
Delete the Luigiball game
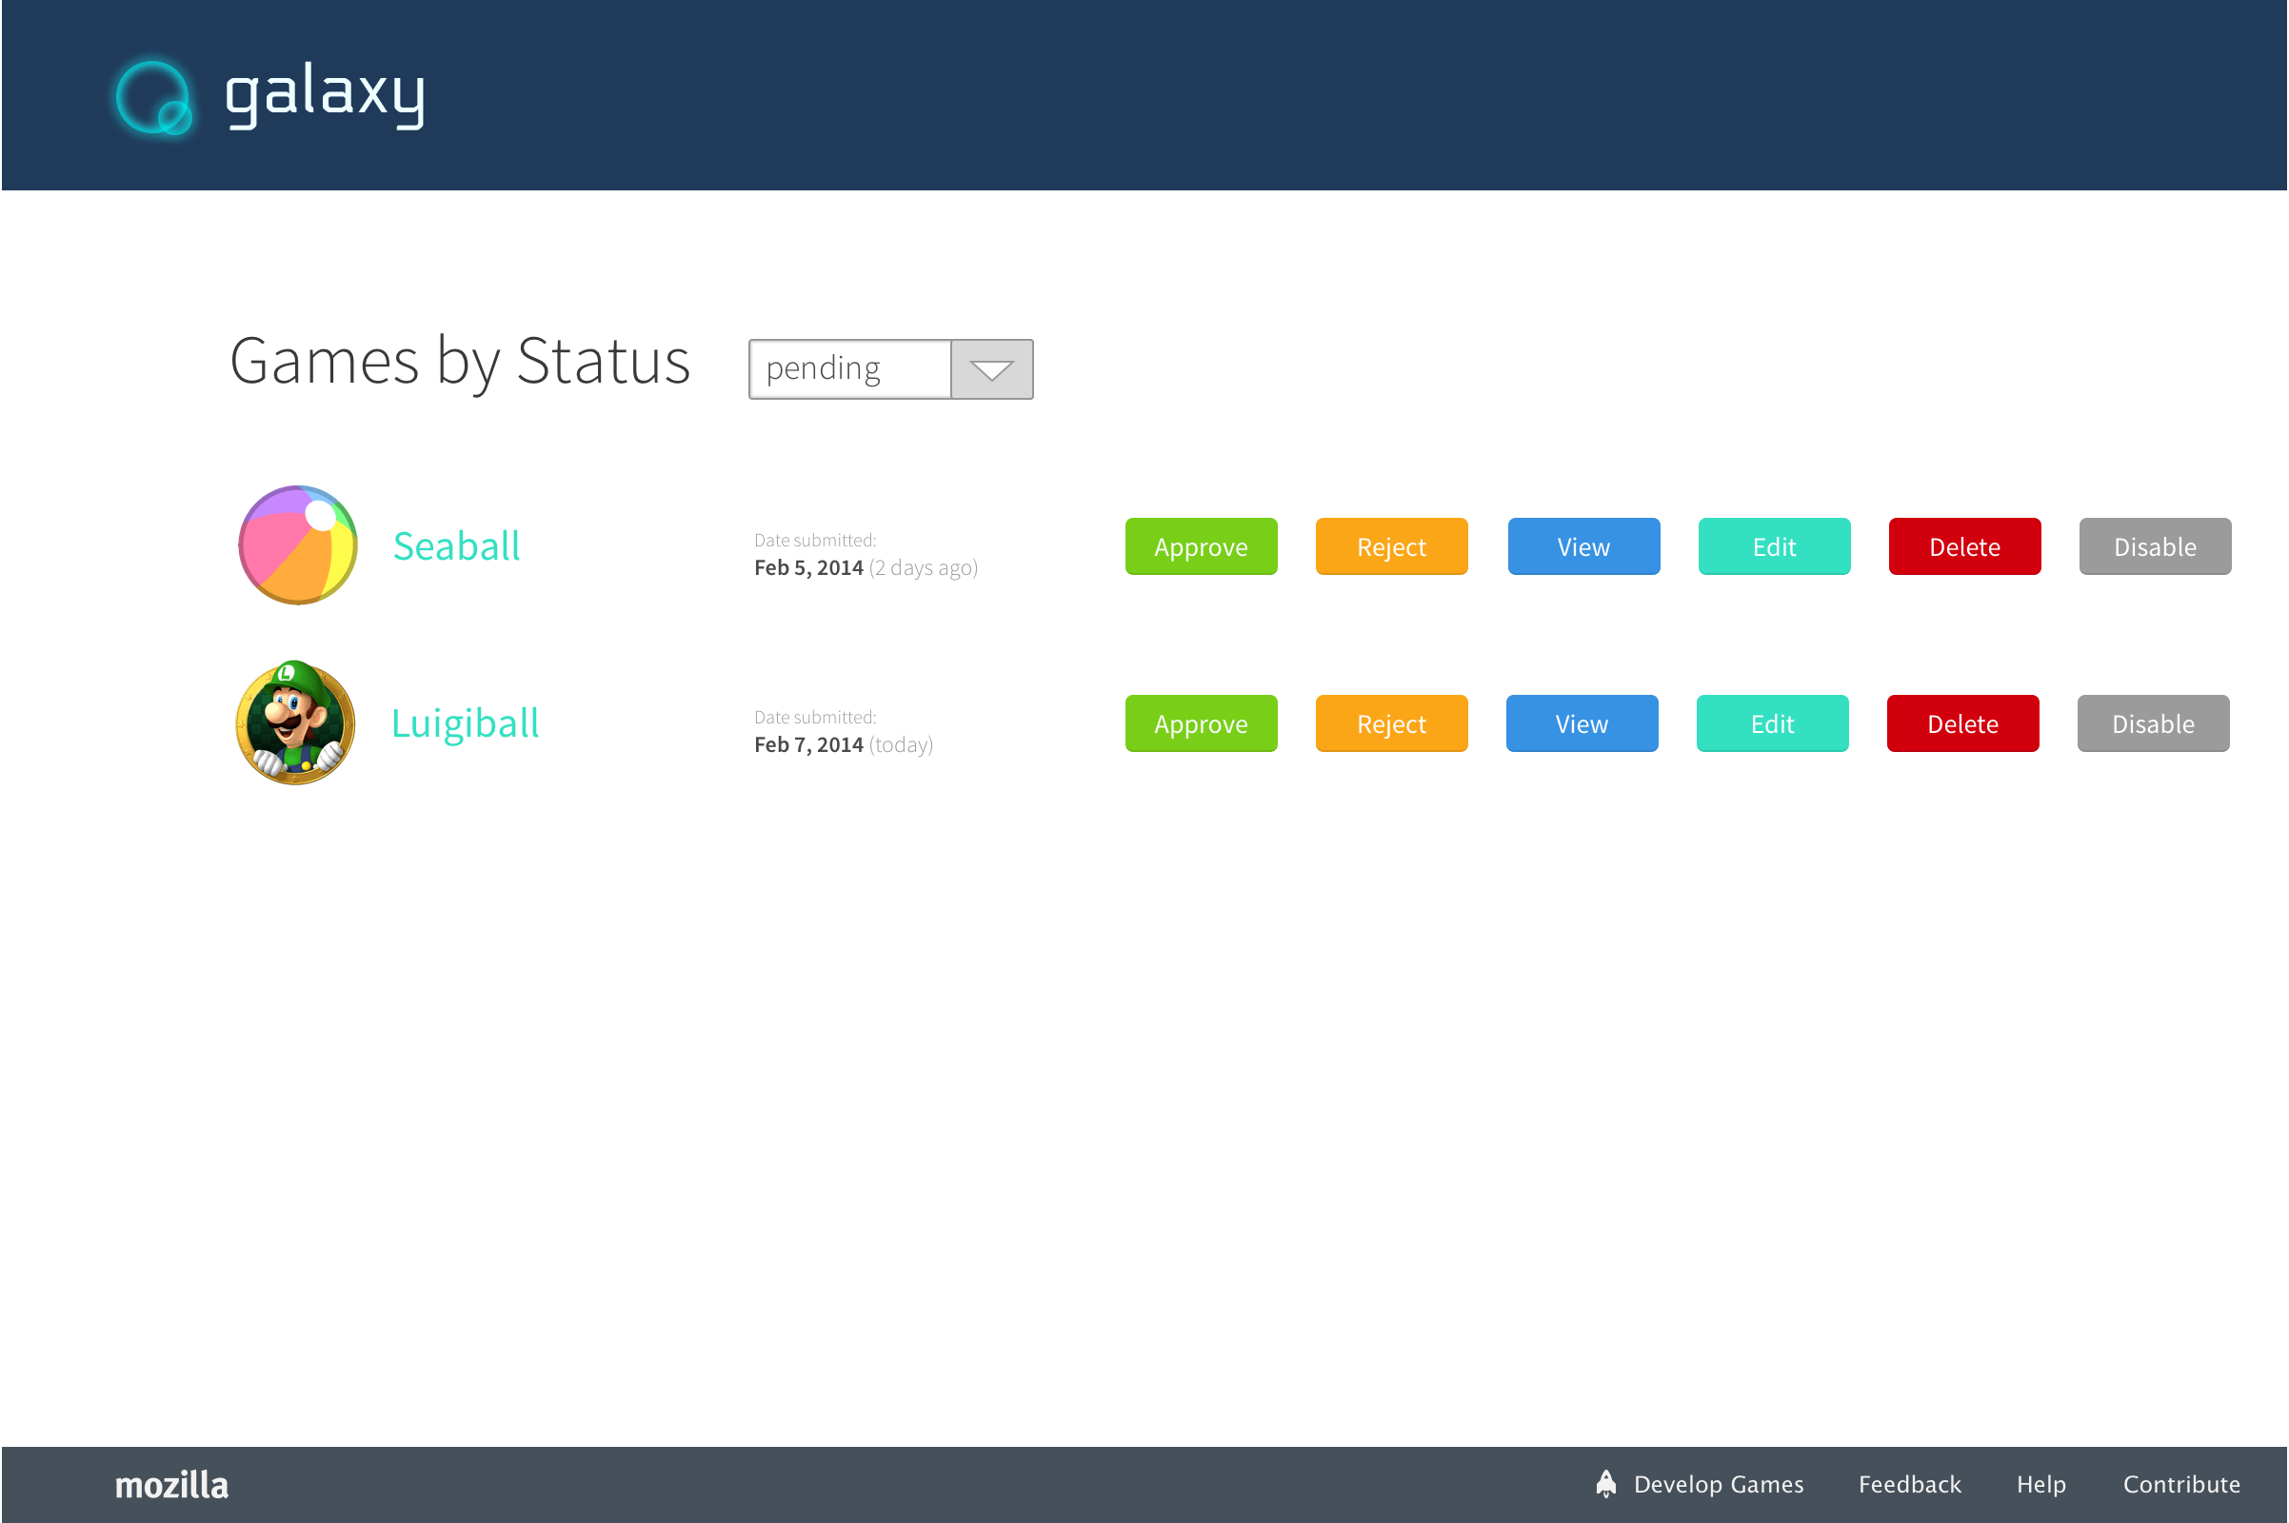[x=1961, y=723]
